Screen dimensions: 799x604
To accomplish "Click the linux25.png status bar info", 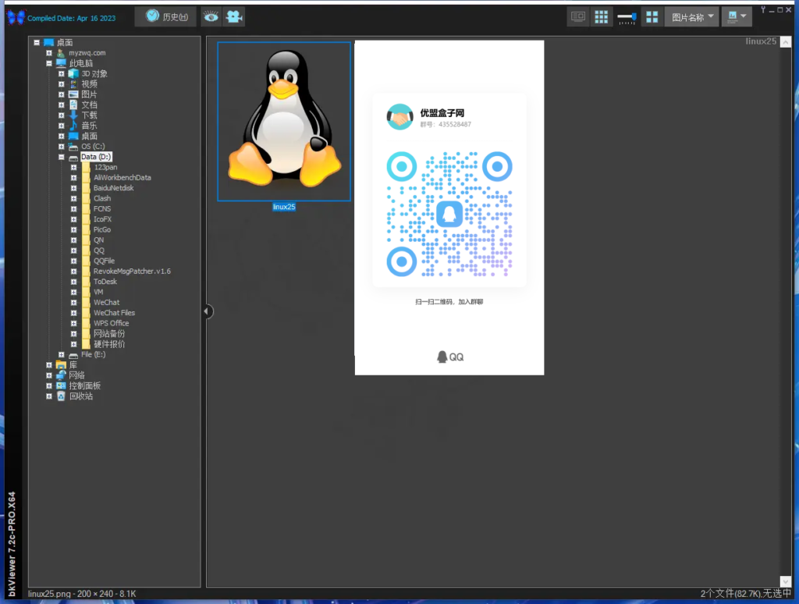I will (82, 594).
